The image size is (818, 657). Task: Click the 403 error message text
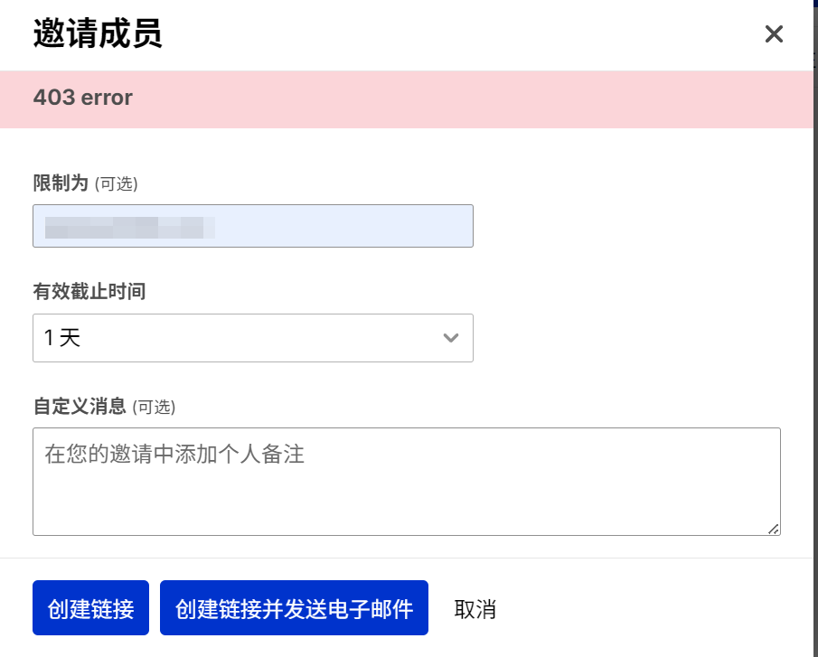(x=83, y=98)
